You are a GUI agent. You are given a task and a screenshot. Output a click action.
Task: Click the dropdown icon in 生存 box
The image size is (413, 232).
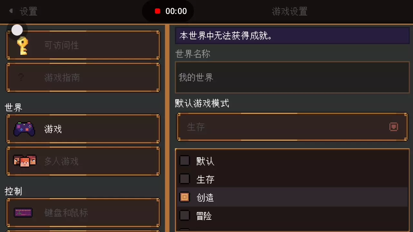(x=394, y=127)
